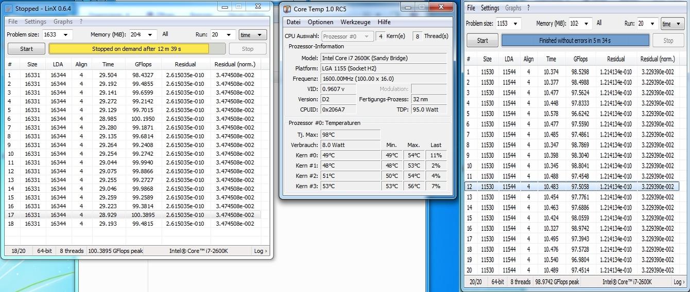Open Settings menu in right LinX window
The height and width of the screenshot is (292, 690).
point(490,8)
